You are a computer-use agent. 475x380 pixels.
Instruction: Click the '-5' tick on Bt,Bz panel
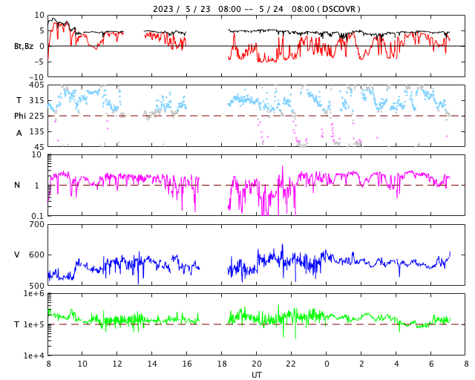39,62
